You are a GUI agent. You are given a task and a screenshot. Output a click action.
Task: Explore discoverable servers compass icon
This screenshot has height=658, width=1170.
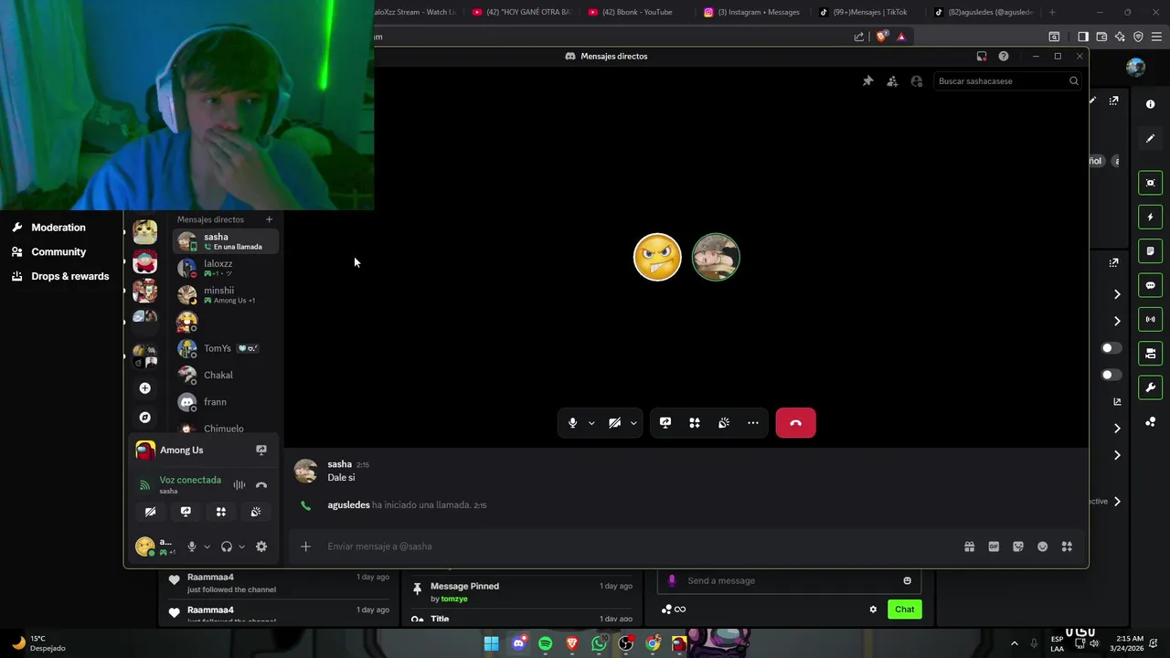144,418
